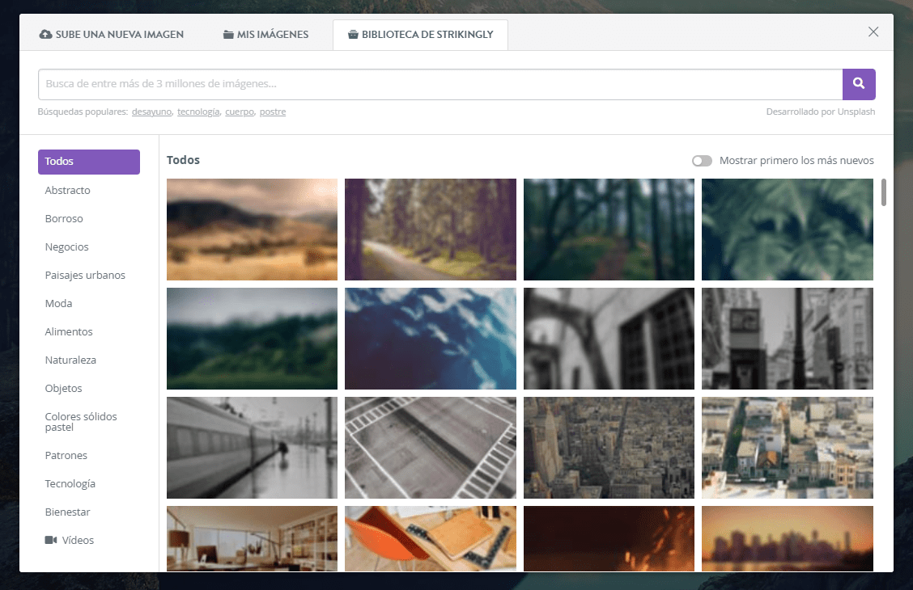Pick the grayscale city street thumbnail
This screenshot has height=590, width=913.
click(788, 339)
